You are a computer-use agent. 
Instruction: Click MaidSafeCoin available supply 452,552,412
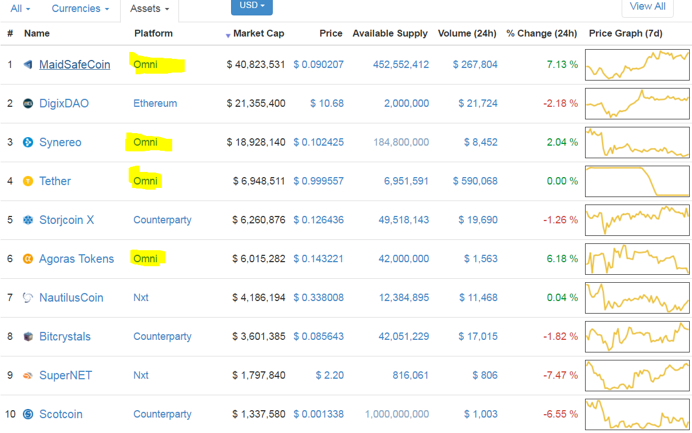coord(401,65)
